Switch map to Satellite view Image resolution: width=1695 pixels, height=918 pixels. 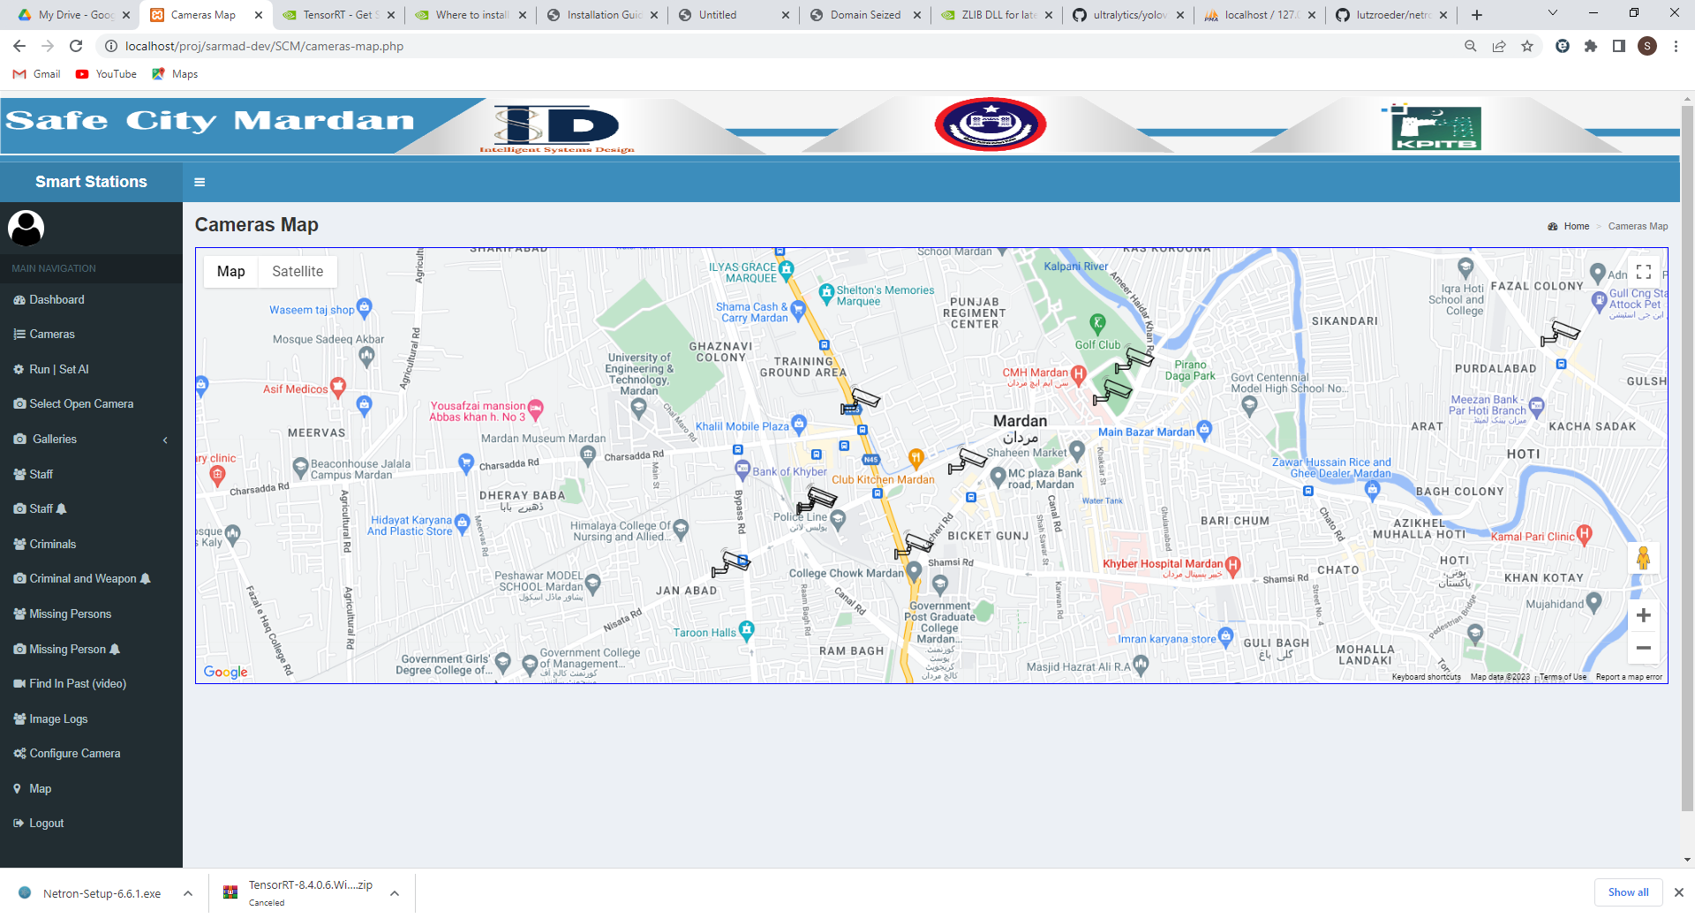click(x=298, y=272)
